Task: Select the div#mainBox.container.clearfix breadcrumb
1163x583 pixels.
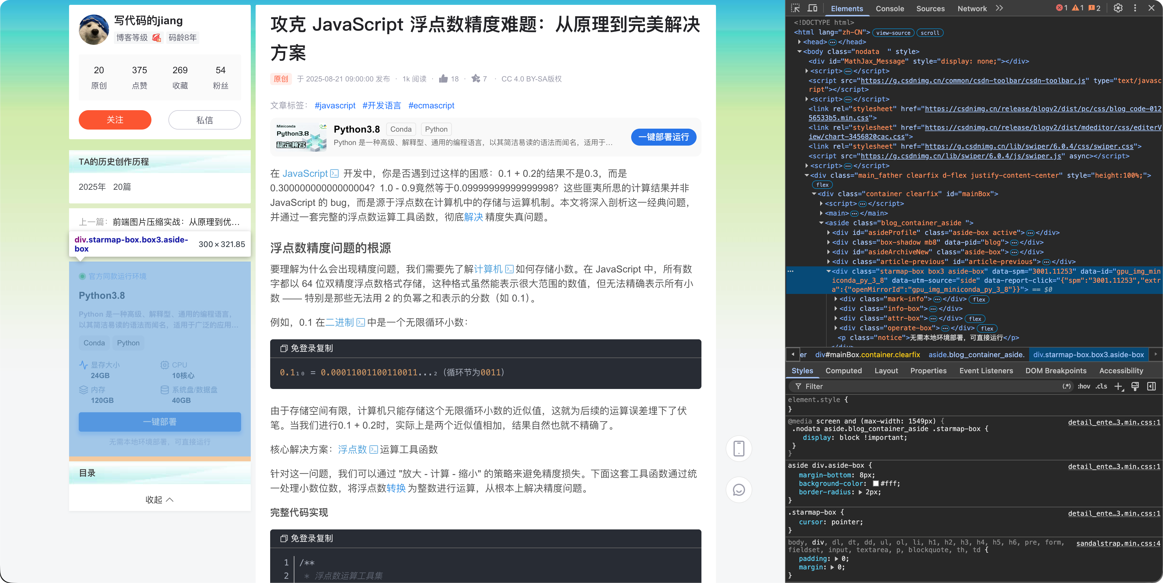Action: (867, 355)
